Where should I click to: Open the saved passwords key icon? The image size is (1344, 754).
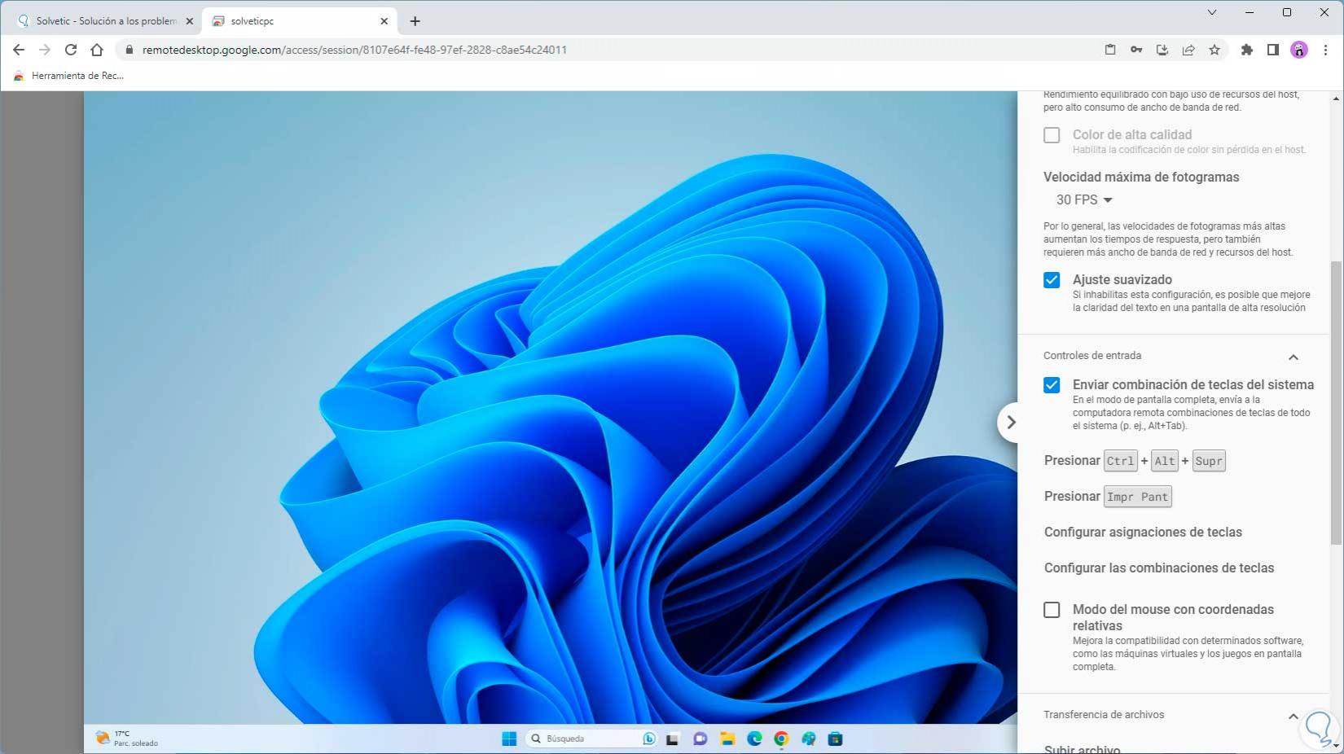click(x=1136, y=50)
